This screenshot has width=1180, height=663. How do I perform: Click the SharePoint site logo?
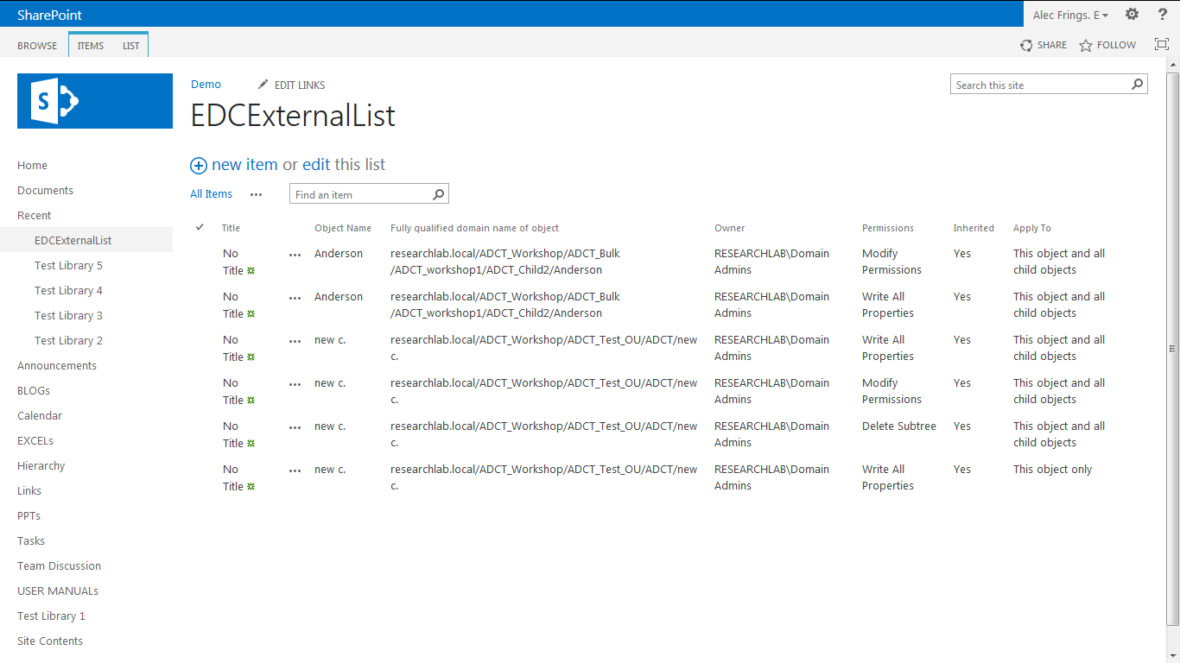click(95, 101)
